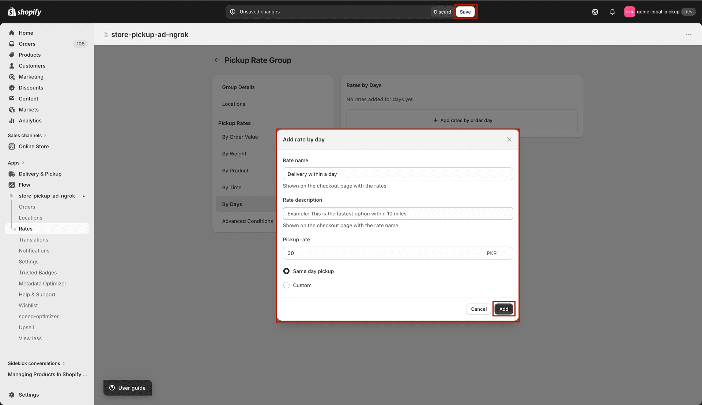Open Locations in Pickup Rate Group panel
The image size is (702, 405).
pos(234,104)
